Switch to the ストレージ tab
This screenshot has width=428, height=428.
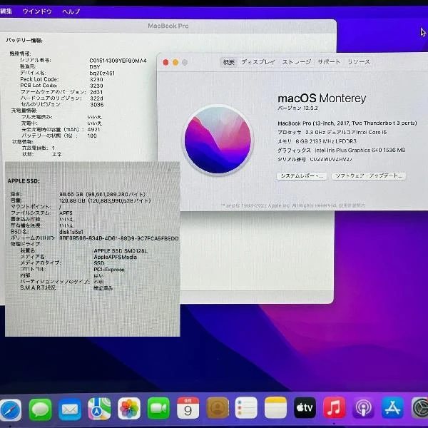297,62
